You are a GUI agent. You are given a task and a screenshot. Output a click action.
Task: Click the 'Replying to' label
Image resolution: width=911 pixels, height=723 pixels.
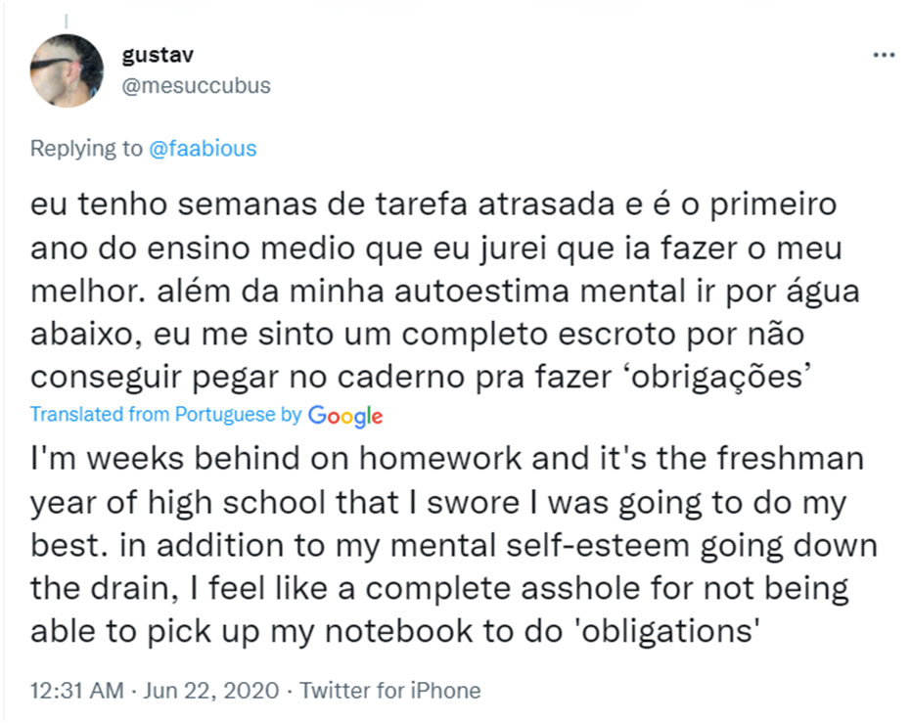coord(86,149)
